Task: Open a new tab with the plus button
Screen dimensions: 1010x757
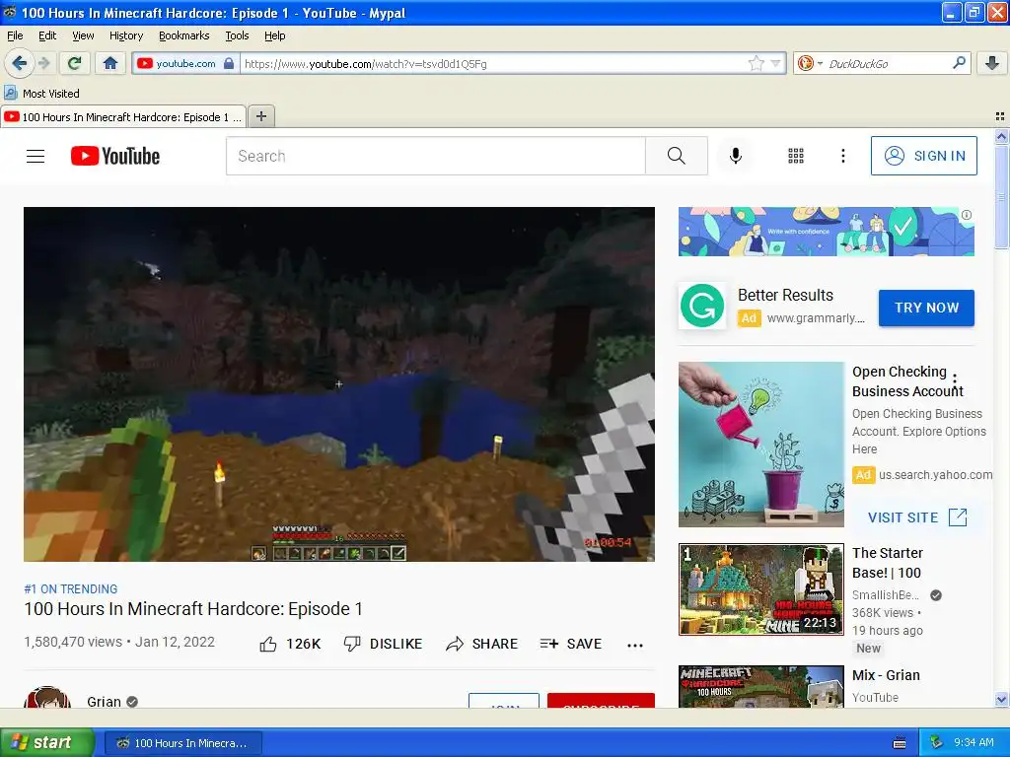Action: (260, 116)
